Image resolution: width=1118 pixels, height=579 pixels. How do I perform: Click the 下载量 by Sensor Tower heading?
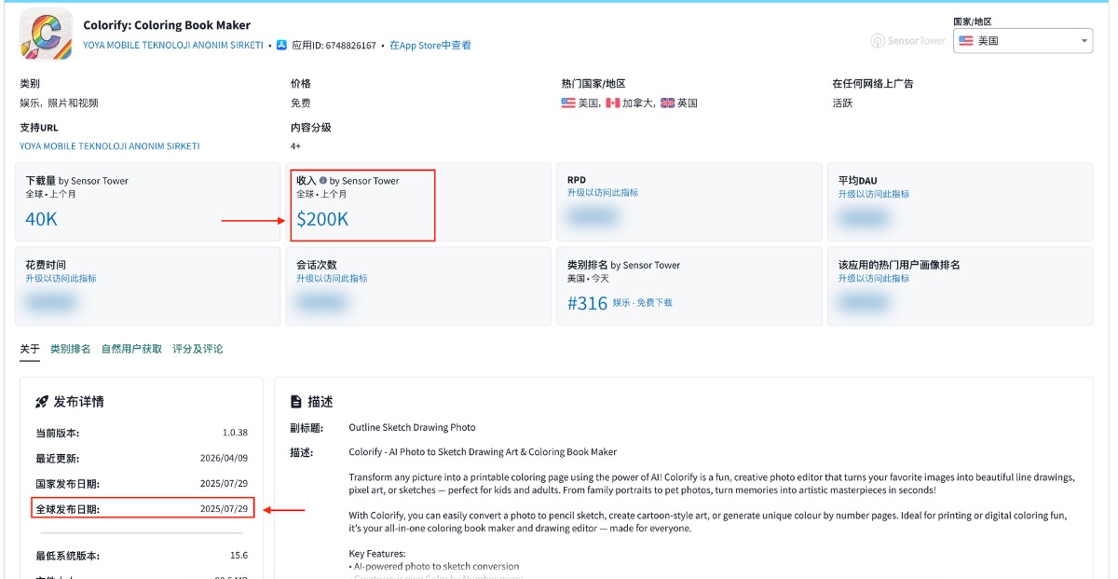tap(76, 181)
